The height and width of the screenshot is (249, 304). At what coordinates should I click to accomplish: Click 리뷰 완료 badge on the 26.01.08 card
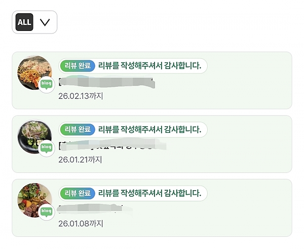(78, 193)
